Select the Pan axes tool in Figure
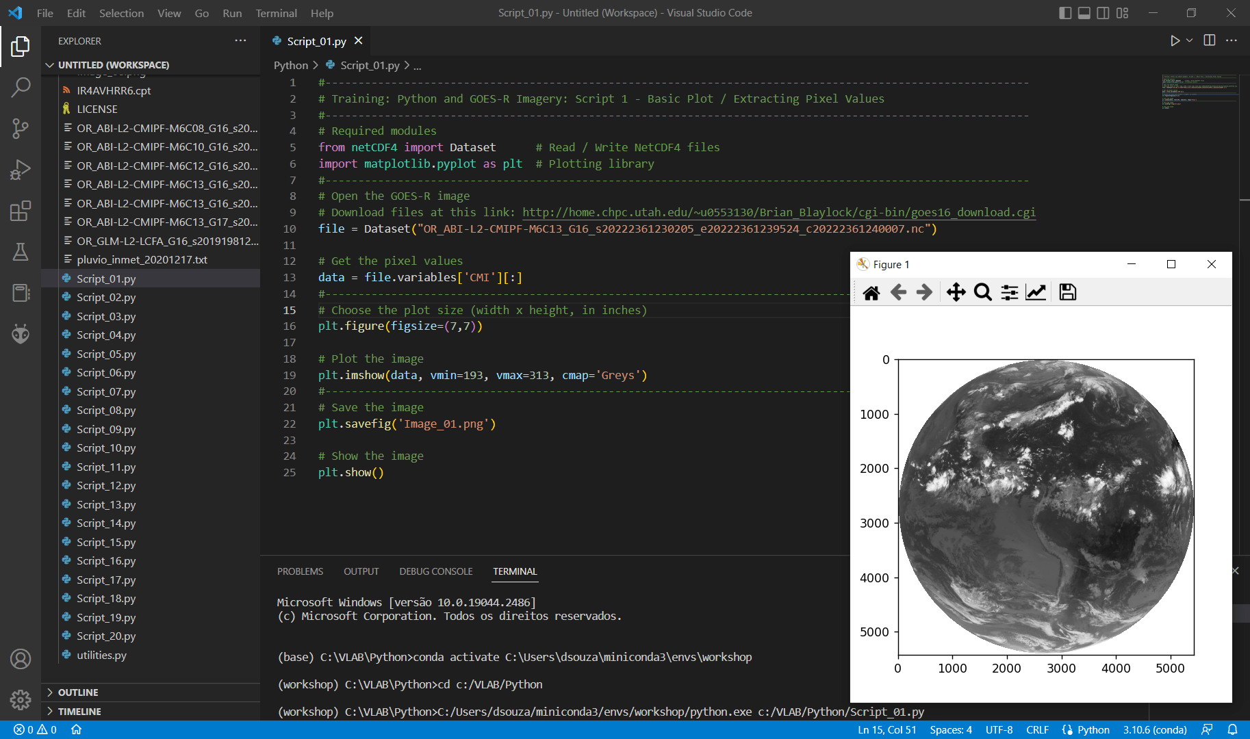This screenshot has width=1250, height=739. pyautogui.click(x=956, y=293)
